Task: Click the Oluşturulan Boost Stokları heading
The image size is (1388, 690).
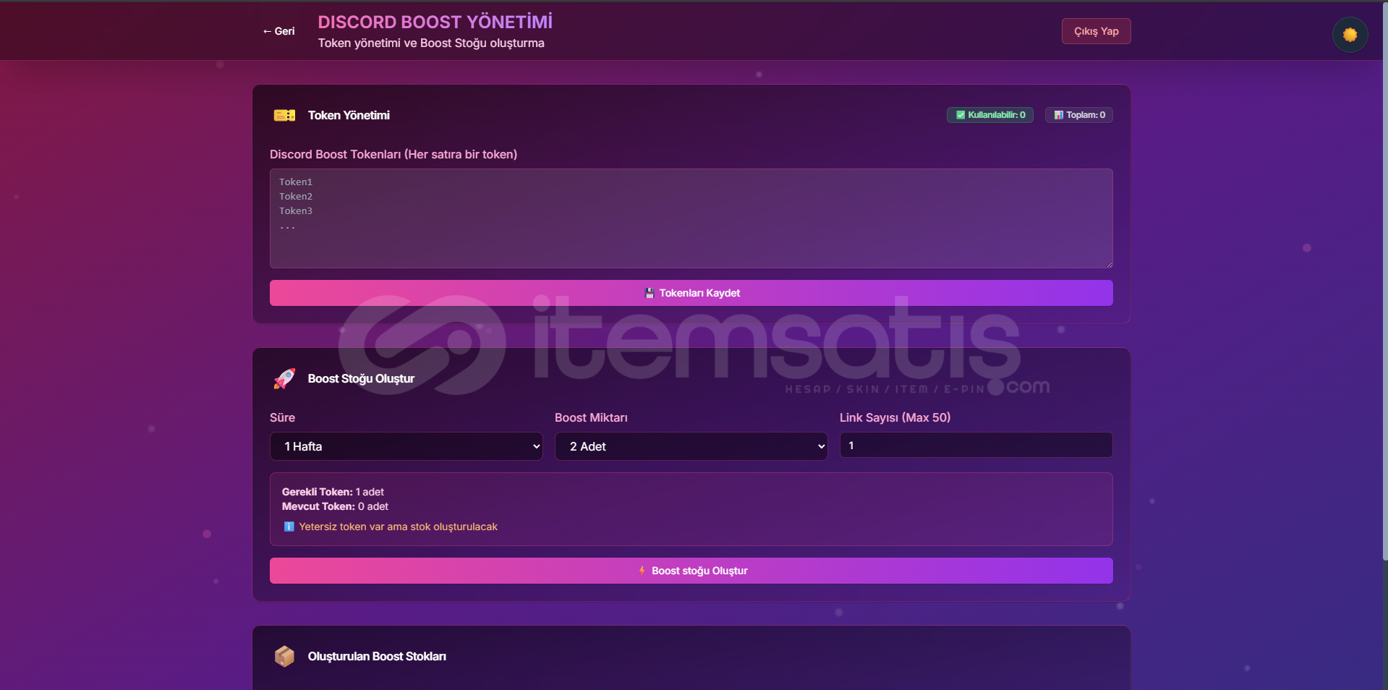Action: pos(377,656)
